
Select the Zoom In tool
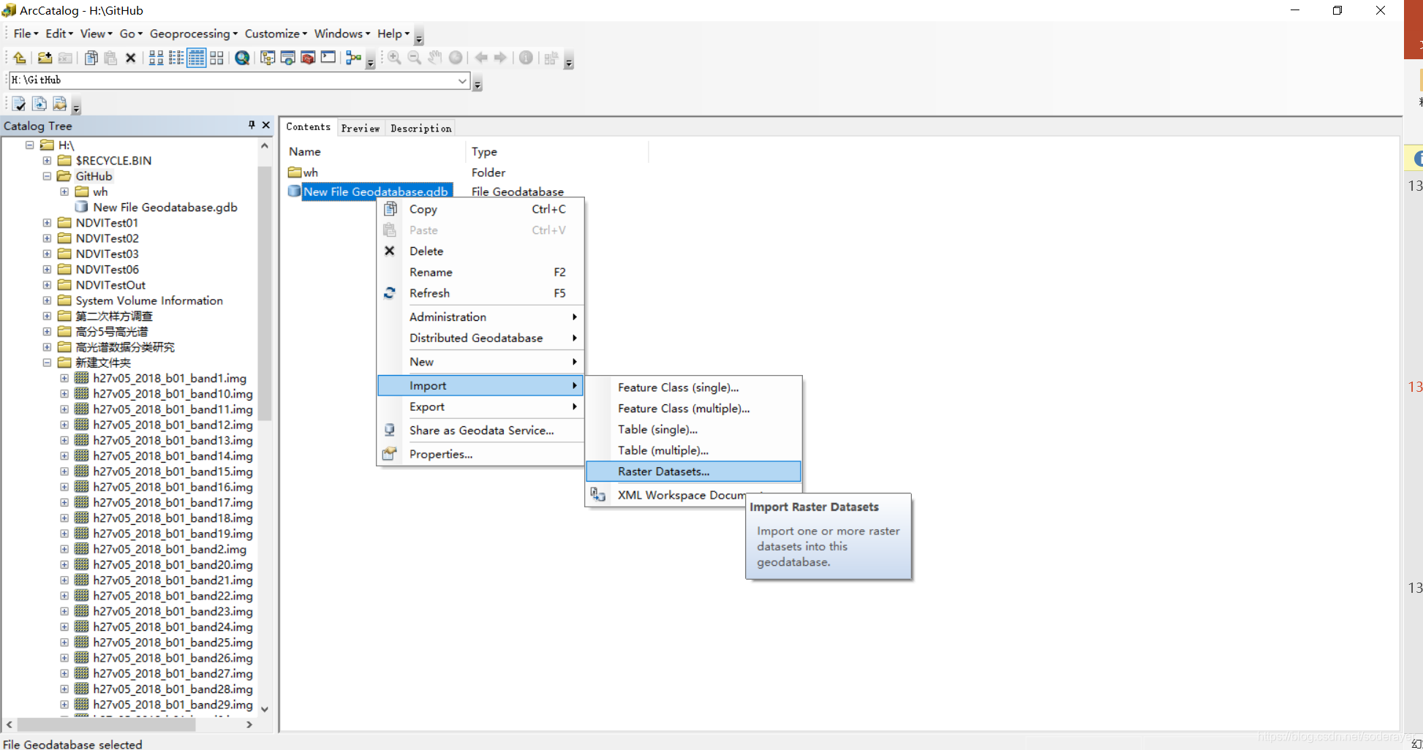[394, 58]
